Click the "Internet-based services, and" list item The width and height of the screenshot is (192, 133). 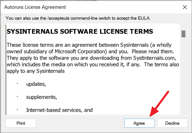tap(59, 110)
